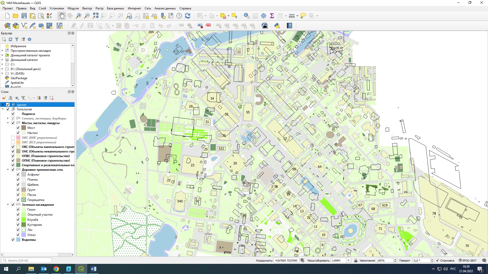Open the field calculator Sigma statistics icon
The width and height of the screenshot is (488, 274).
pyautogui.click(x=272, y=16)
